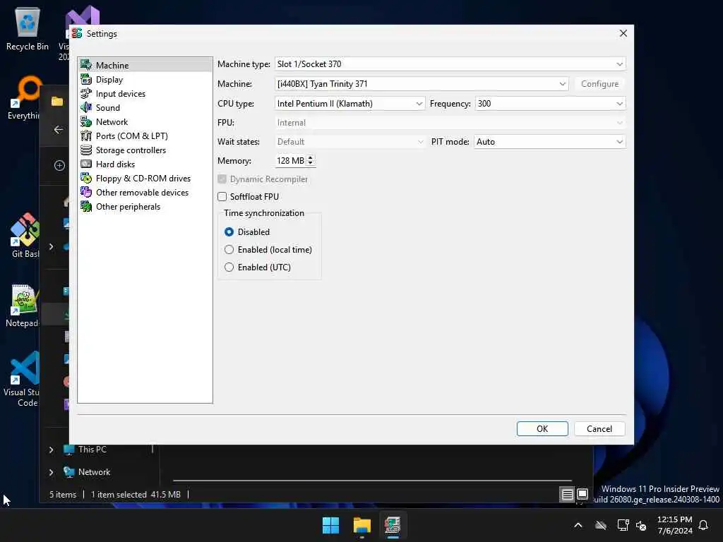Select This PC in Explorer tree
723x542 pixels.
point(92,450)
